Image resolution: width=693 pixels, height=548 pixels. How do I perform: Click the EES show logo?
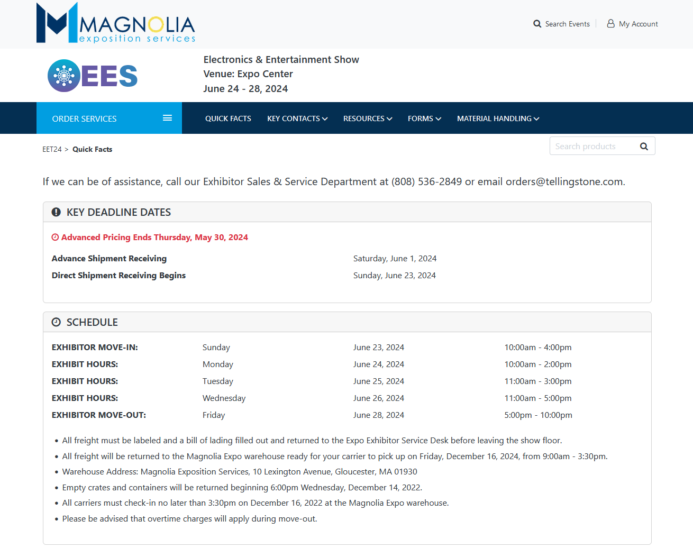coord(92,75)
